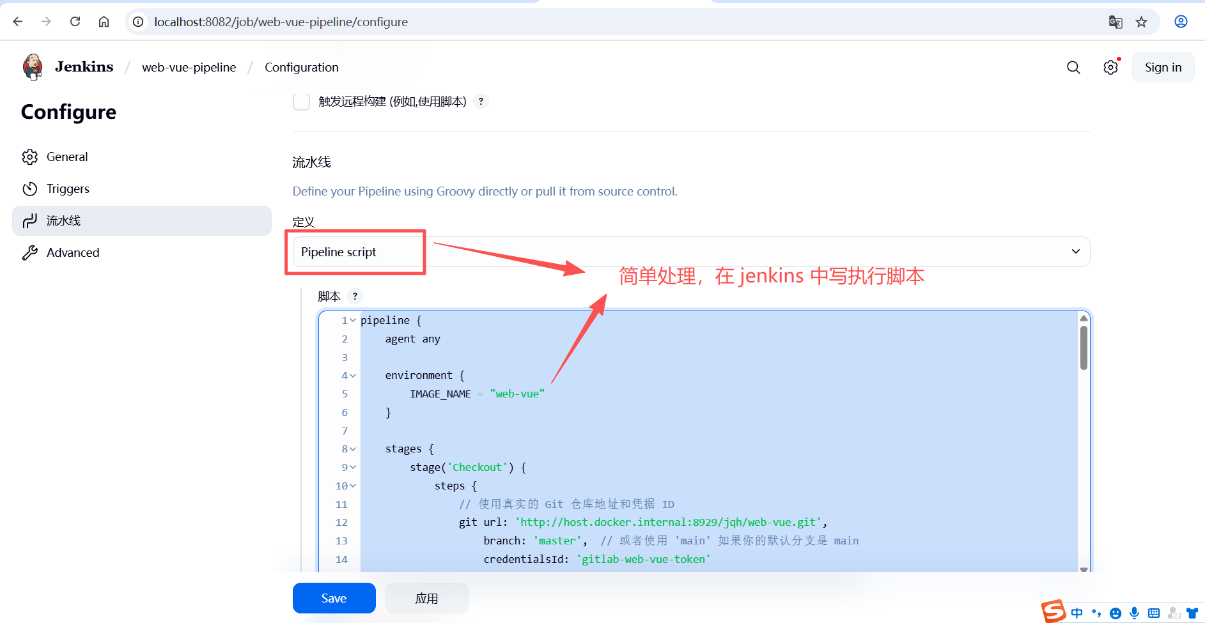Click editor scrollbar up arrow
Image resolution: width=1205 pixels, height=623 pixels.
click(x=1084, y=318)
